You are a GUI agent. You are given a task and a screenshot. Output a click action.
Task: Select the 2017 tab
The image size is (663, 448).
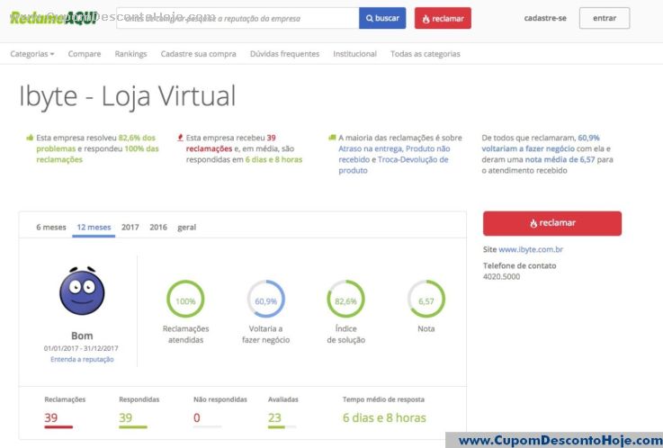(130, 228)
